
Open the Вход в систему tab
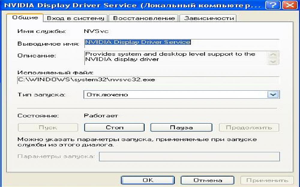pyautogui.click(x=76, y=18)
